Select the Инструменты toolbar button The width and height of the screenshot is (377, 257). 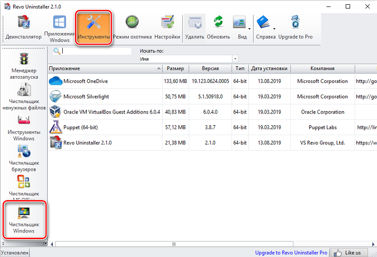pos(93,28)
